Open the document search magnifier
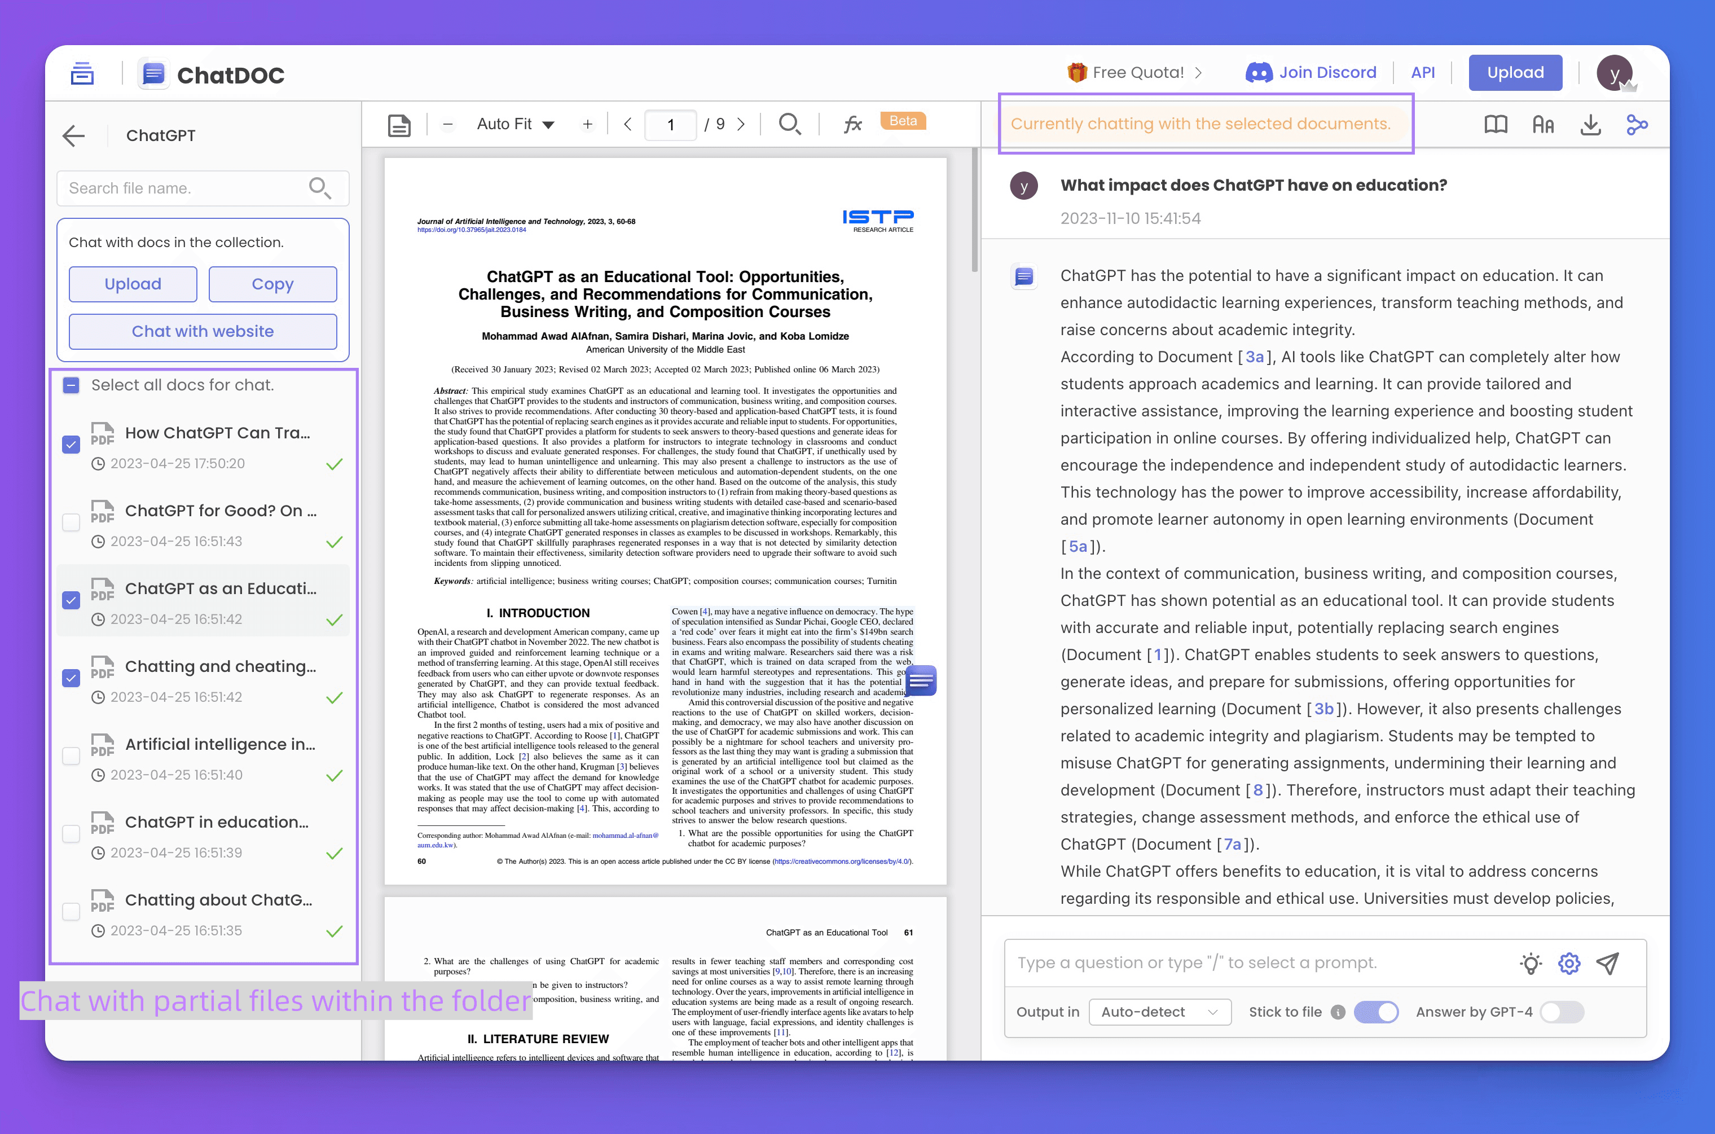The height and width of the screenshot is (1134, 1715). 790,124
